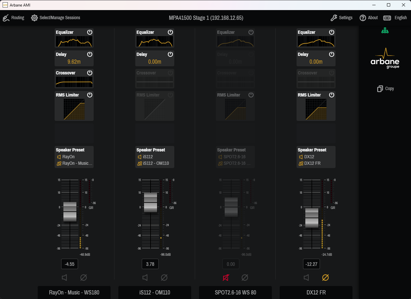Click the RayOn speaker icon in preset
411x299 pixels.
pyautogui.click(x=59, y=157)
